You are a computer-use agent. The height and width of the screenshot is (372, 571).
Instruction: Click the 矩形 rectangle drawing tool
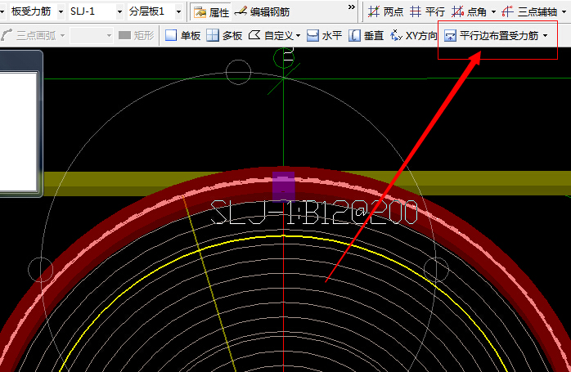(137, 35)
